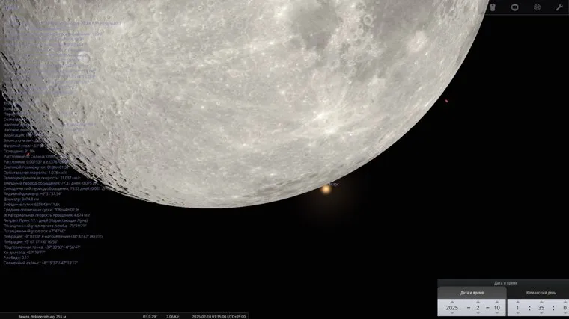The width and height of the screenshot is (569, 319).
Task: Increase the year 2025 with up arrow
Action: pyautogui.click(x=451, y=300)
